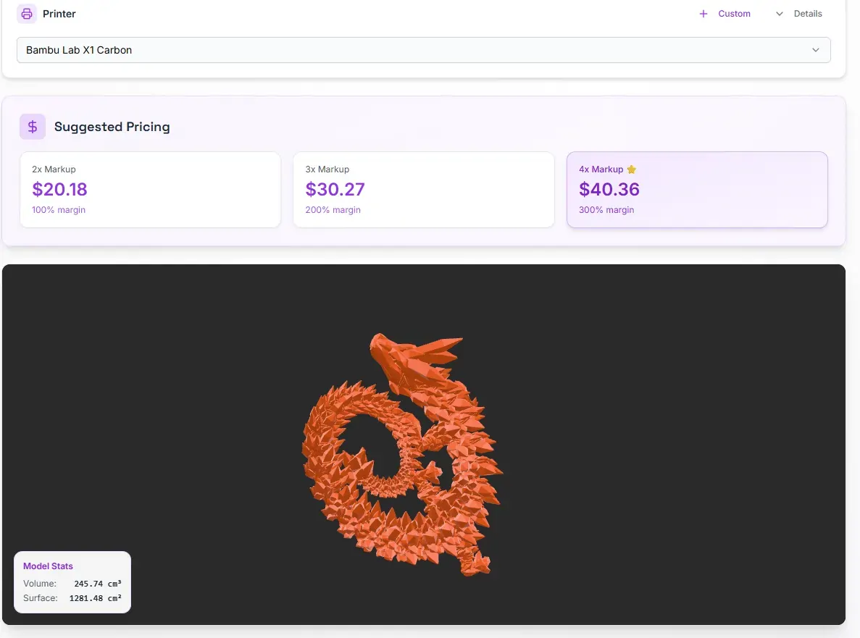This screenshot has height=638, width=860.
Task: Click the chevron icon beside Details
Action: click(x=780, y=14)
